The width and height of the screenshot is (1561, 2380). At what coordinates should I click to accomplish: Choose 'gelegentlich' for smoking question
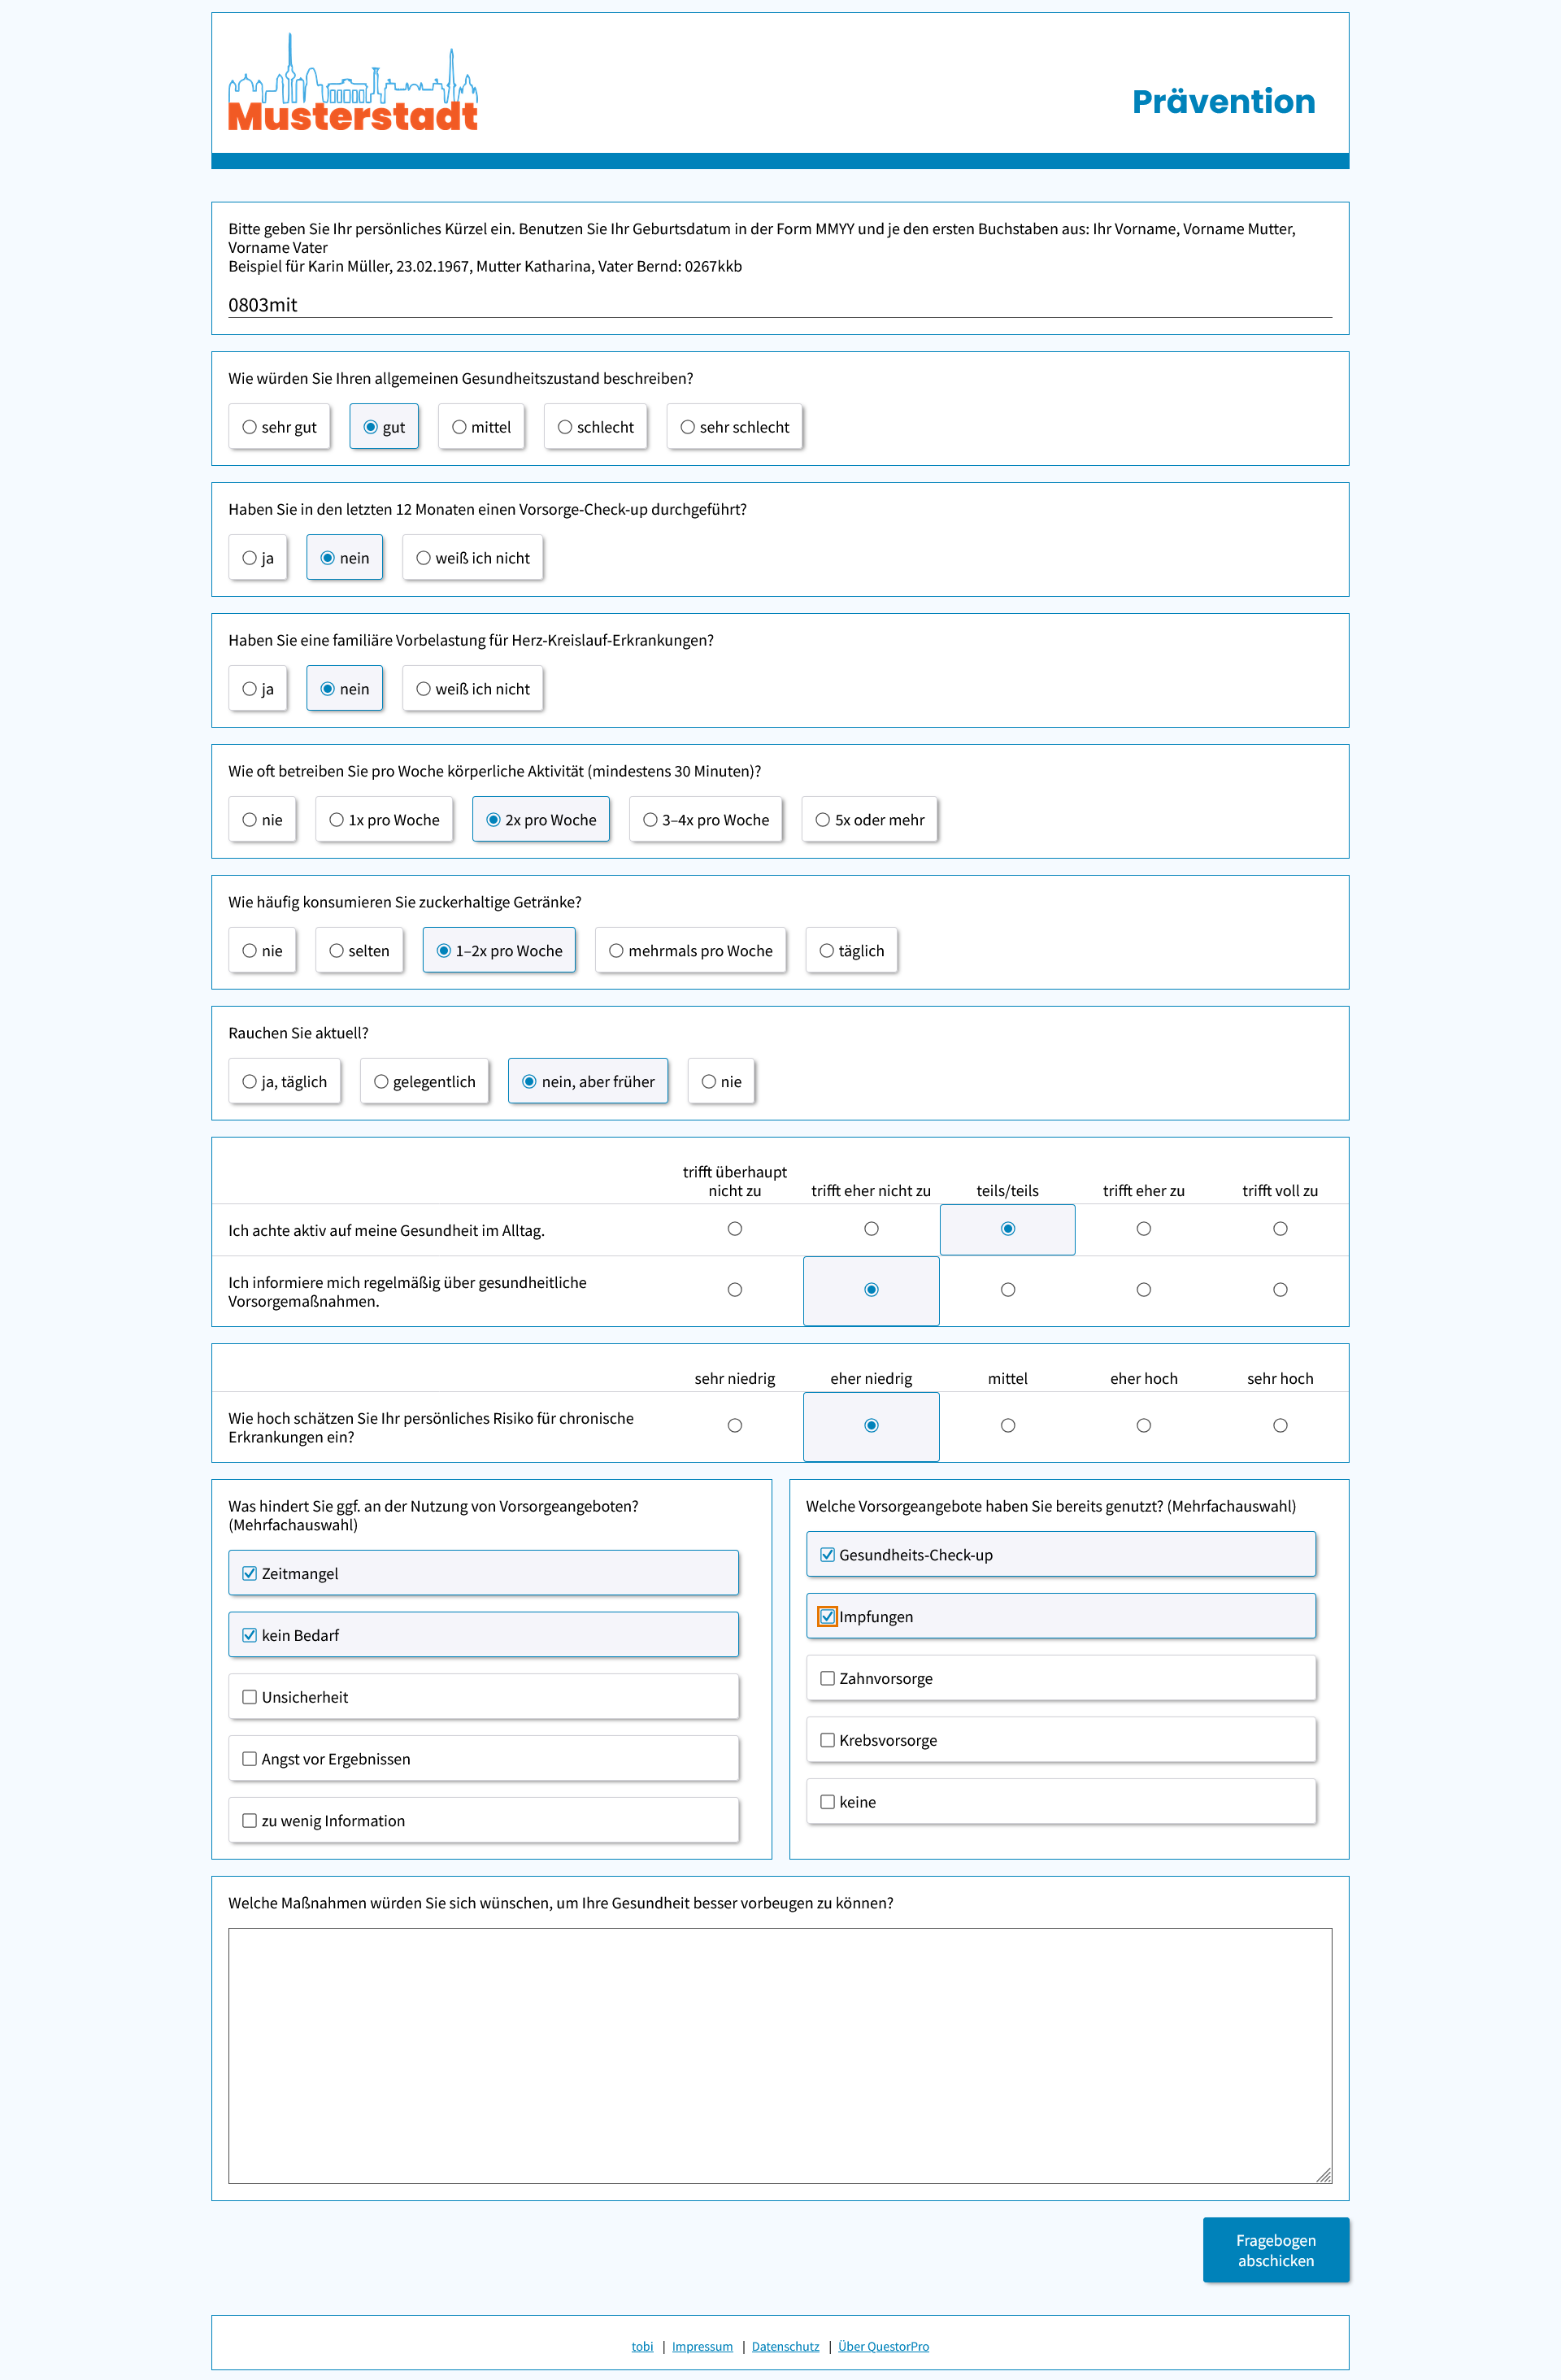(424, 1082)
